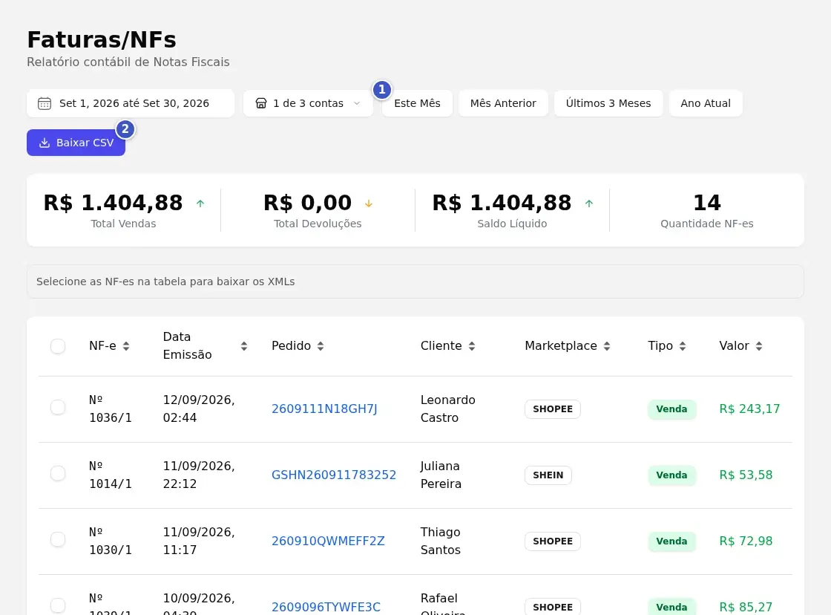Image resolution: width=831 pixels, height=615 pixels.
Task: Click the SHEIN marketplace badge
Action: tap(548, 475)
